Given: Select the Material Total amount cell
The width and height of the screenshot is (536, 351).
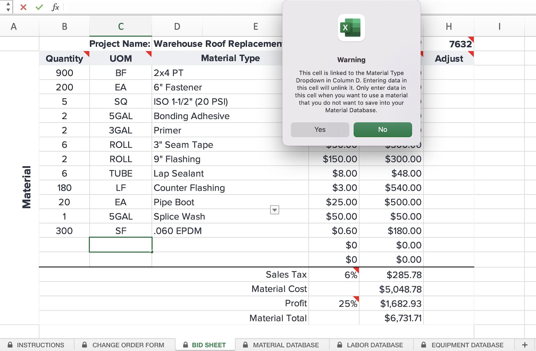Looking at the screenshot, I should pos(391,318).
